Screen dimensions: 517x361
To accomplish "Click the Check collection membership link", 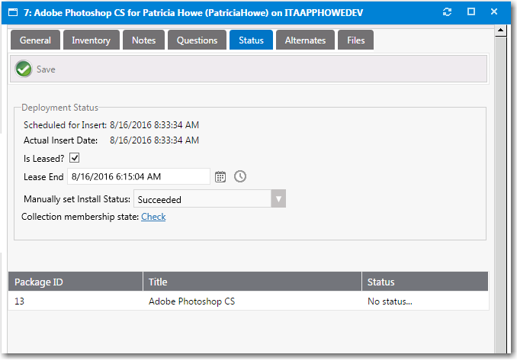I will pos(153,217).
